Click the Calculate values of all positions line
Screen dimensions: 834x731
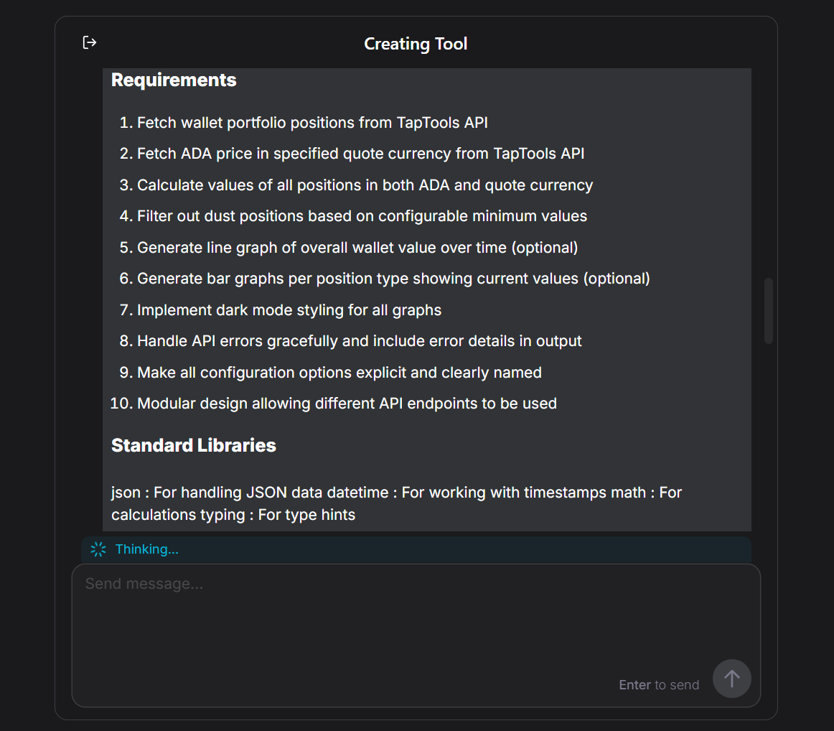click(x=365, y=185)
